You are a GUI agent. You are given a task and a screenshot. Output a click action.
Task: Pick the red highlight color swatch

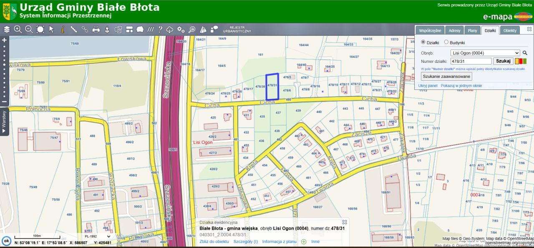coord(521,61)
